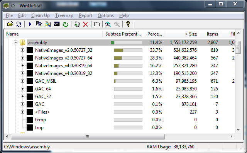247x153 pixels.
Task: Select the temp folder row
Action: 119,120
